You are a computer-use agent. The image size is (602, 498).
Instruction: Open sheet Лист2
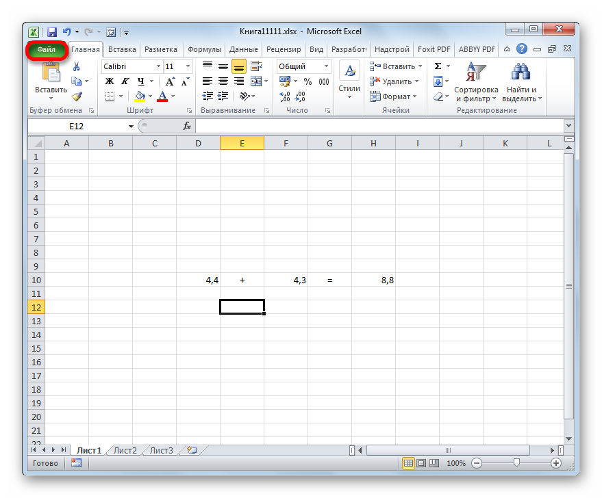pyautogui.click(x=125, y=451)
